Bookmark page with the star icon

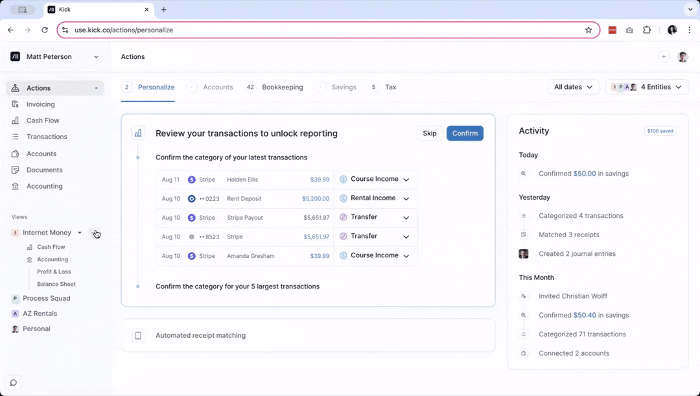589,30
